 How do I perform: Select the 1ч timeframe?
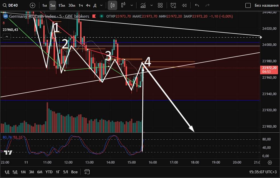coord(81,5)
